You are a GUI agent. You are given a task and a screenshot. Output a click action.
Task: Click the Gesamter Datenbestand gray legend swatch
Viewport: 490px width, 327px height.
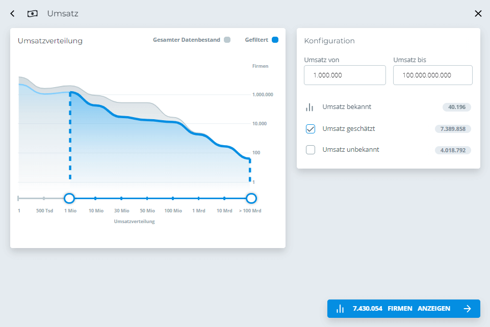[x=227, y=40]
